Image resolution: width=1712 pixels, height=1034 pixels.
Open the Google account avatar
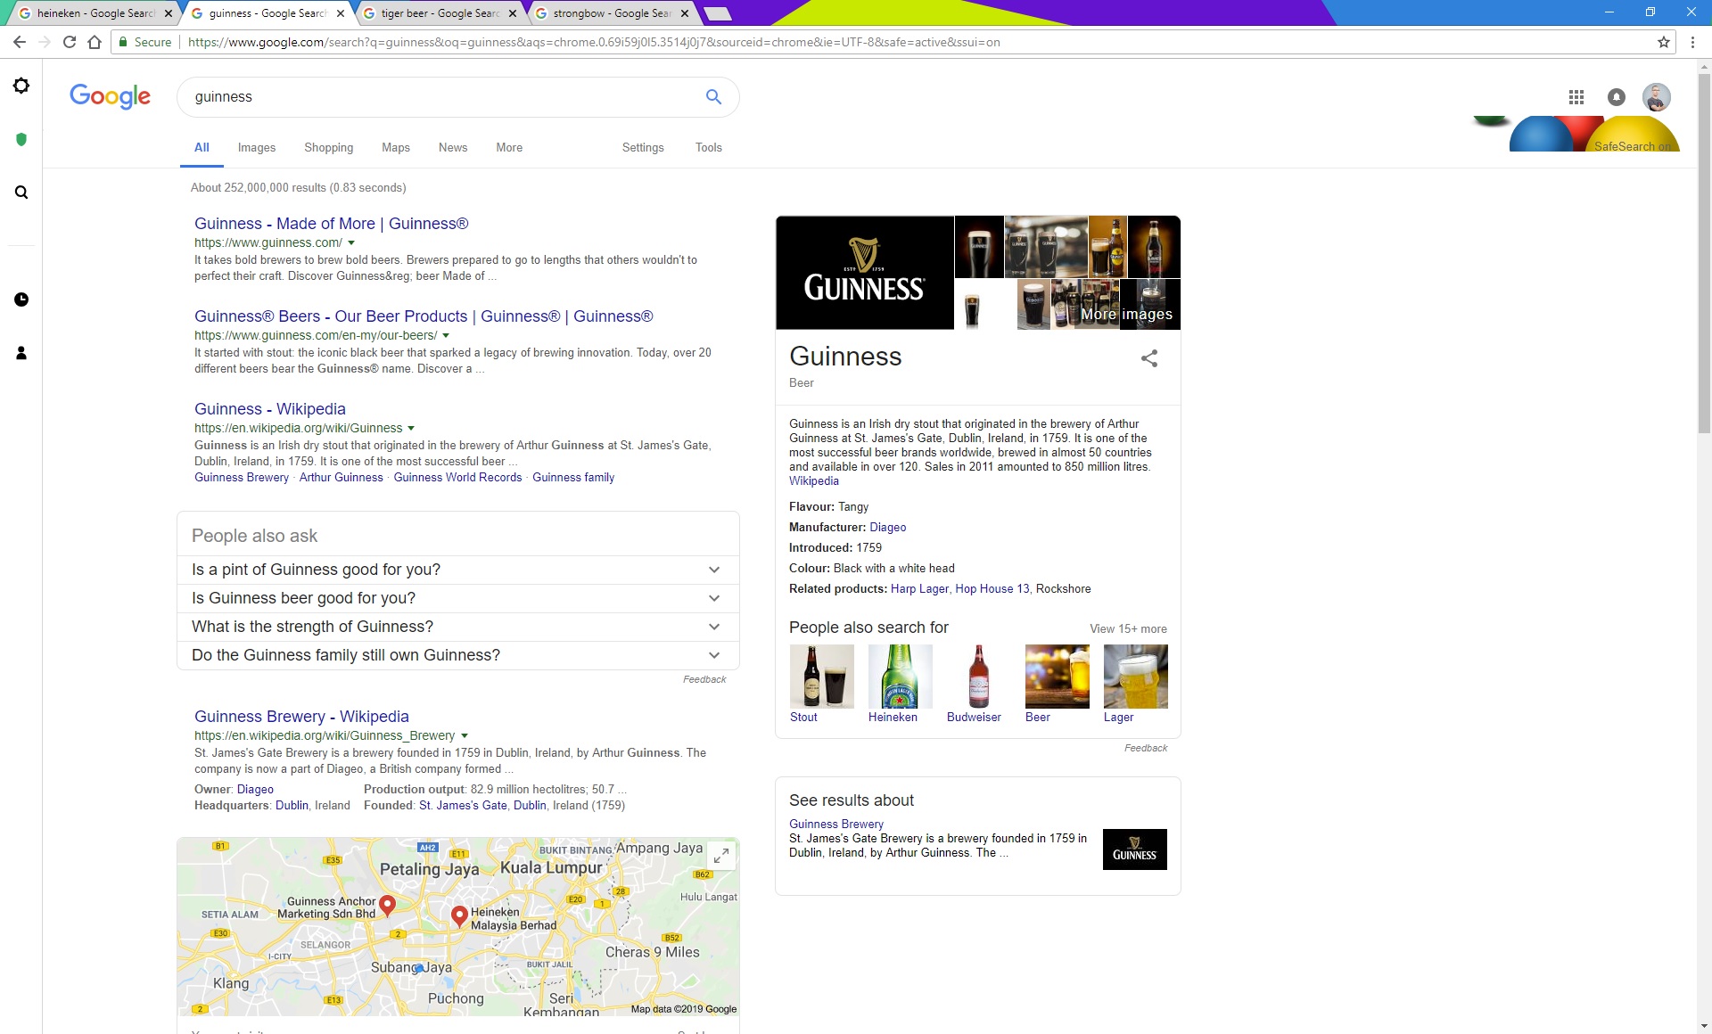pyautogui.click(x=1657, y=97)
